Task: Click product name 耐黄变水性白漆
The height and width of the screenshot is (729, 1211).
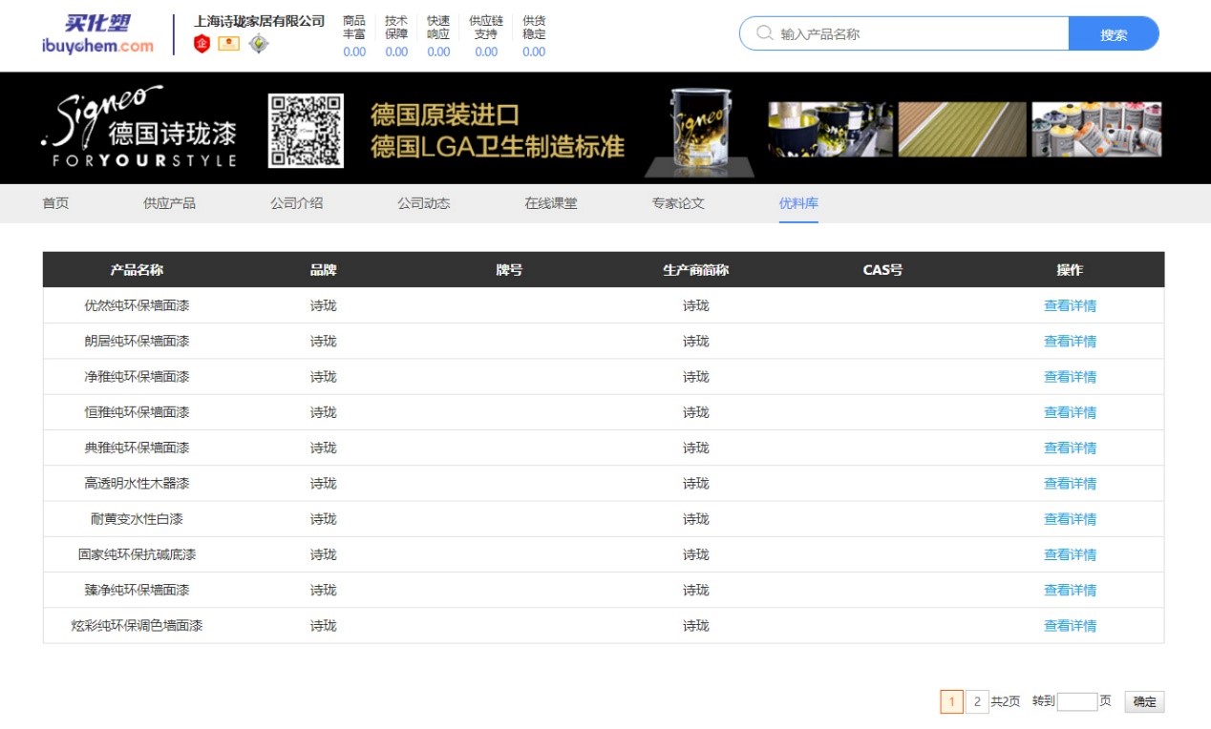Action: [x=137, y=519]
